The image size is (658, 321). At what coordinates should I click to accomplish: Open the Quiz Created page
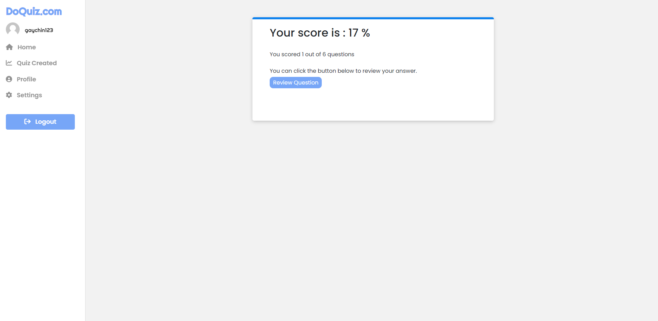37,63
